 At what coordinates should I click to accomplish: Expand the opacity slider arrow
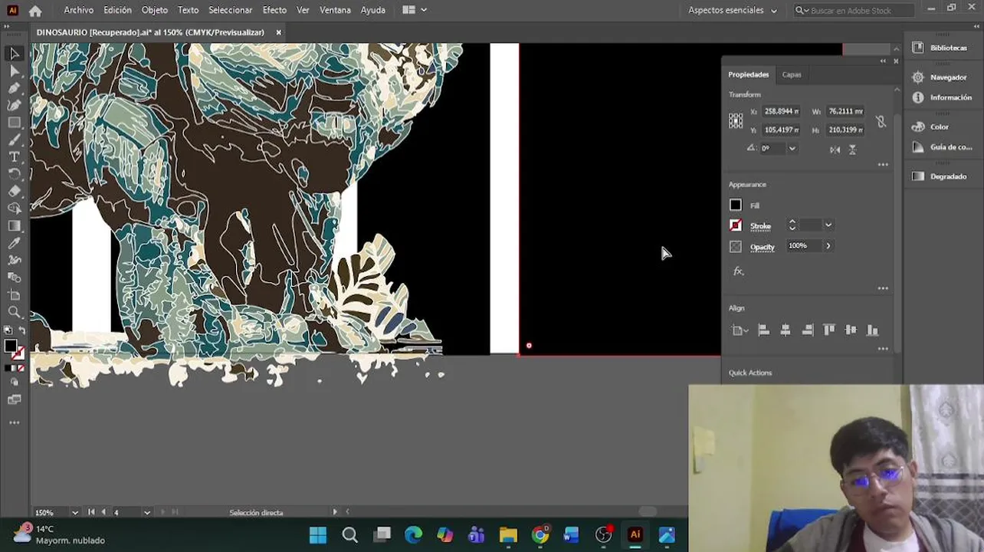[828, 246]
